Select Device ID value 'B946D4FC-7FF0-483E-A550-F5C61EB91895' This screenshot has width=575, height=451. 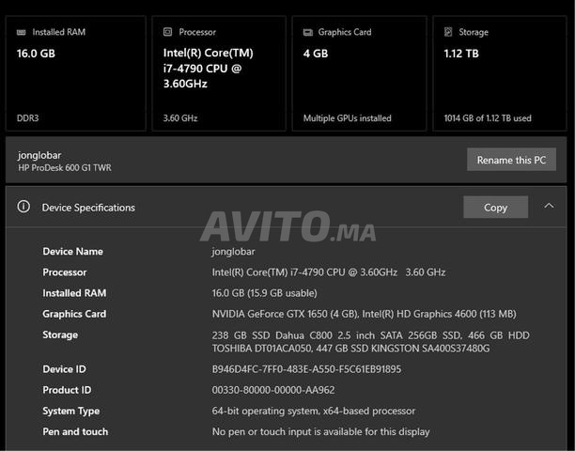(x=306, y=369)
